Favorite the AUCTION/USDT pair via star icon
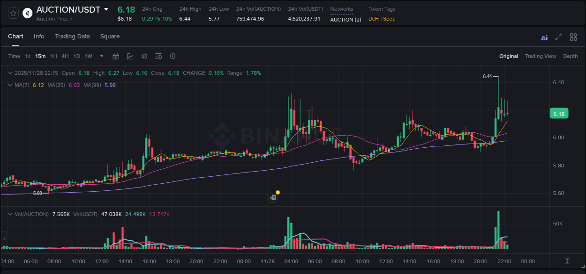This screenshot has height=274, width=586. 13,13
